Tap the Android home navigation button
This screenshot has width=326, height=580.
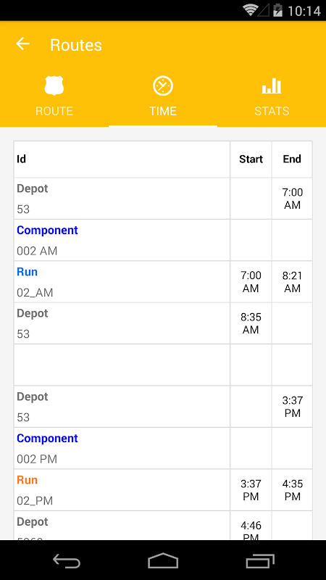163,560
